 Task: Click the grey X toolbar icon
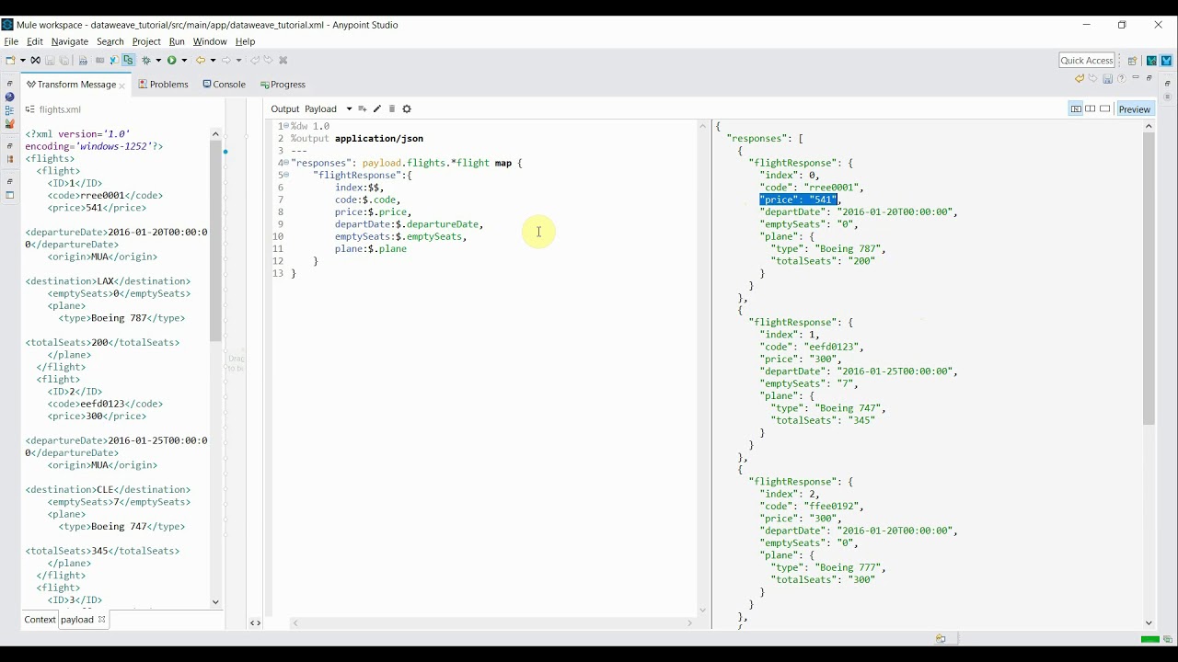point(283,61)
